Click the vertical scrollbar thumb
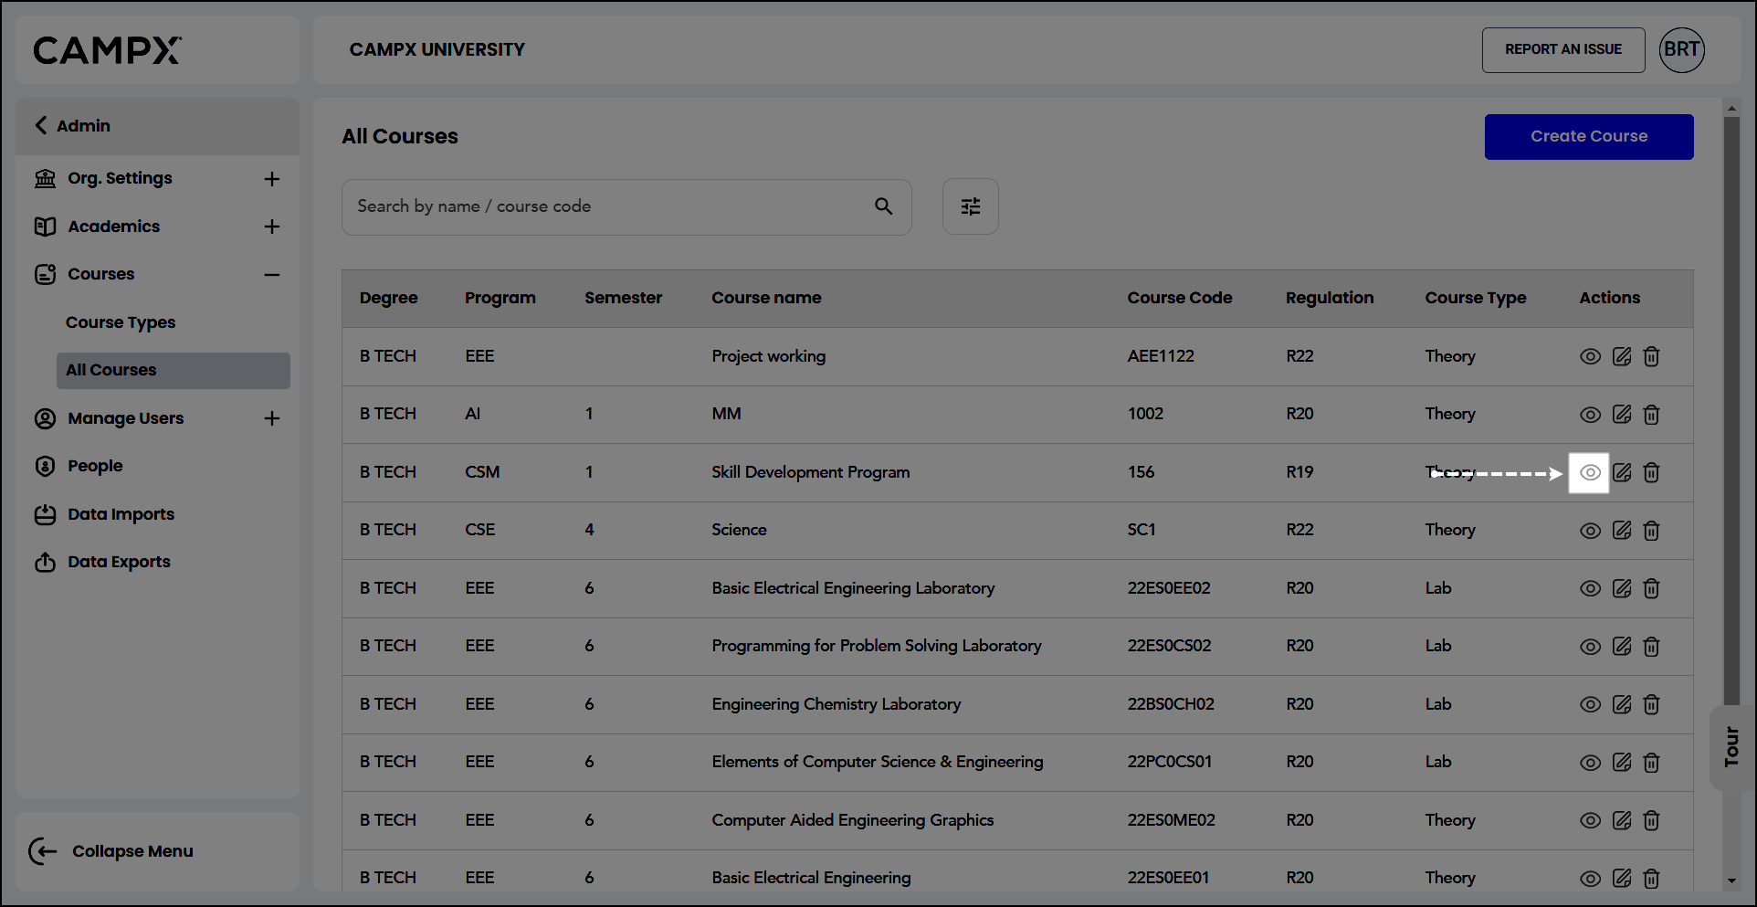The height and width of the screenshot is (907, 1757). 1731,411
